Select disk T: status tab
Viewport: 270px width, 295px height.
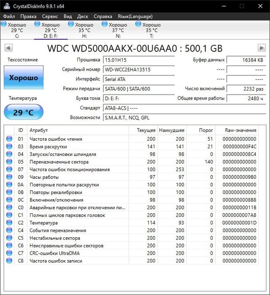[152, 30]
